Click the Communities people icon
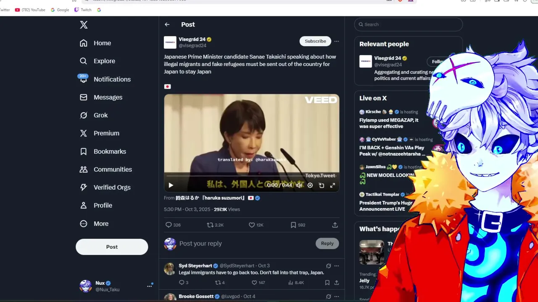538x302 pixels. [x=84, y=169]
